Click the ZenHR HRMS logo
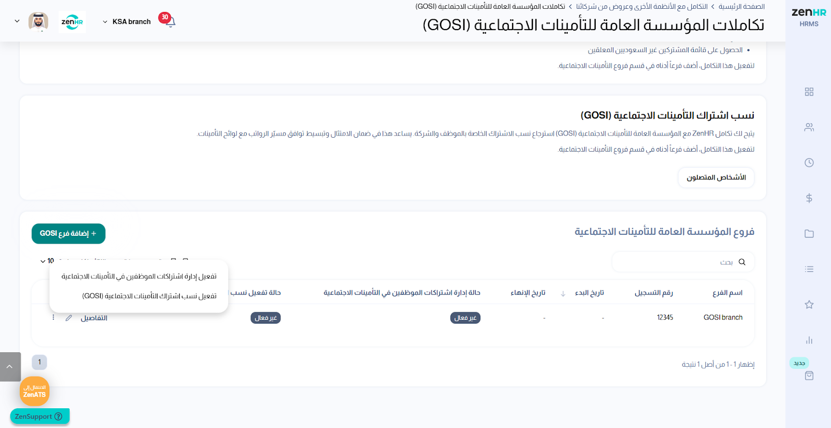The height and width of the screenshot is (428, 831). coord(809,17)
